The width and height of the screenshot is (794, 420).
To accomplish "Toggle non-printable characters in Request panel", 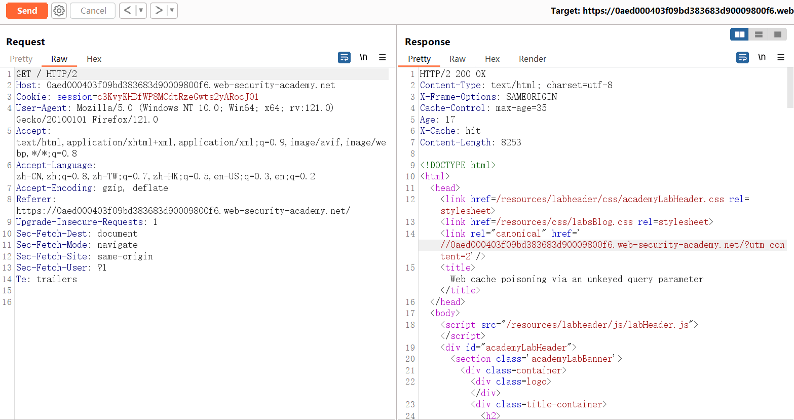I will (x=363, y=58).
